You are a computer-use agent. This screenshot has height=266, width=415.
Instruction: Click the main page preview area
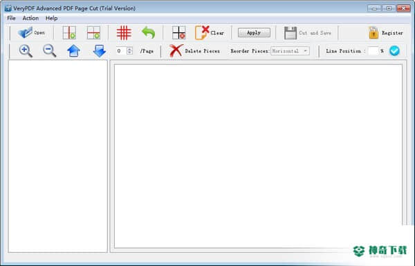258,156
